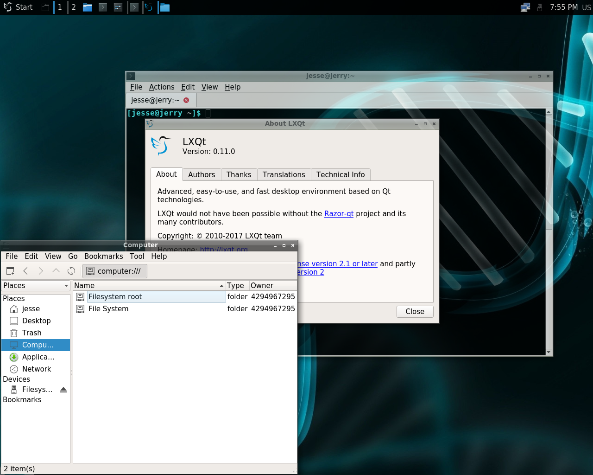Open the removable media tray icon
Image resolution: width=593 pixels, height=475 pixels.
(x=540, y=7)
